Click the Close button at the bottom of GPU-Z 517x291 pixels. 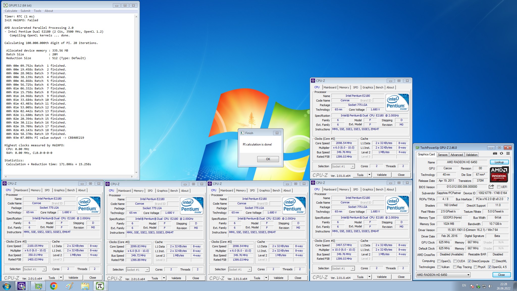[501, 275]
